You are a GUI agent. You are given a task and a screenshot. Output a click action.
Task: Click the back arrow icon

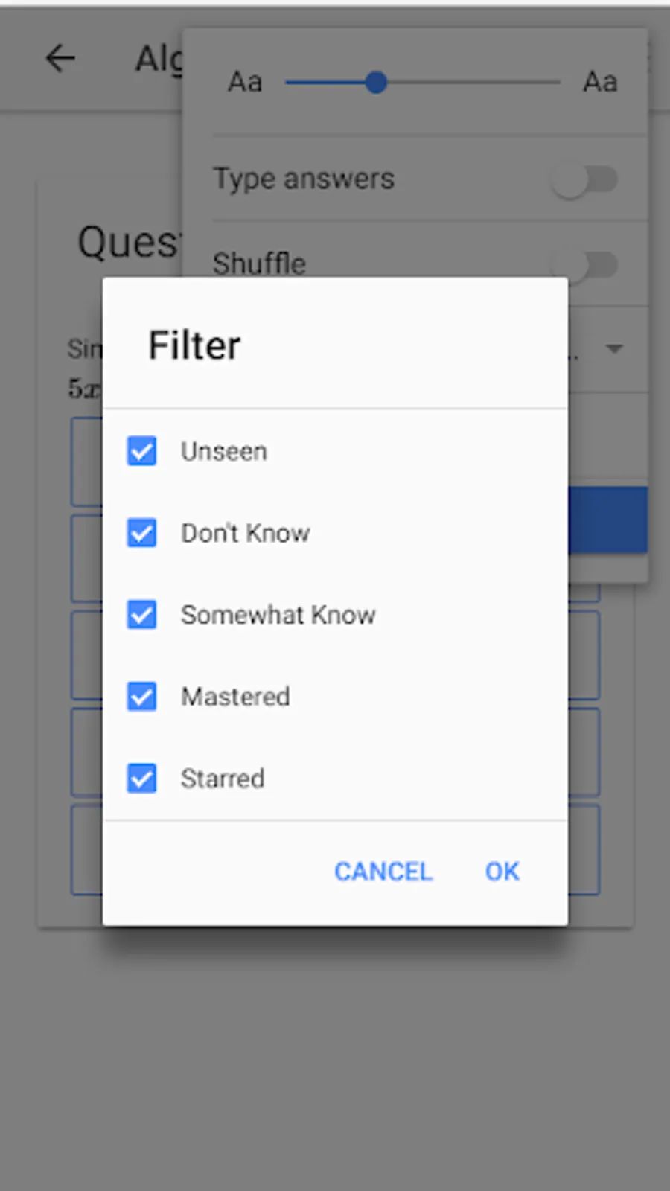tap(60, 58)
